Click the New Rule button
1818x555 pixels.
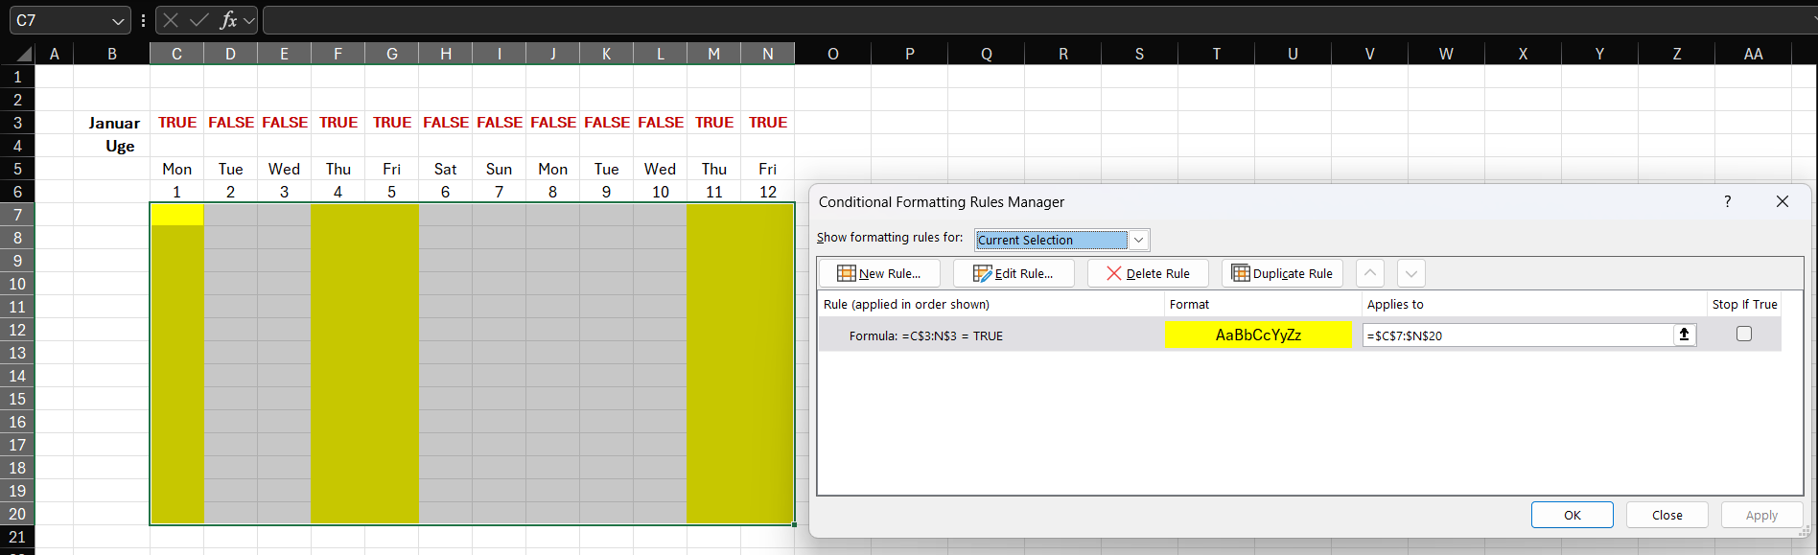click(x=879, y=273)
